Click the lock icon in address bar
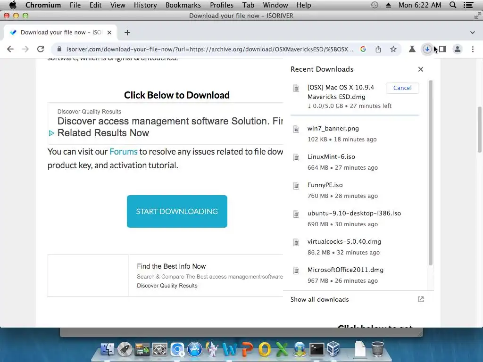483x362 pixels. point(59,49)
